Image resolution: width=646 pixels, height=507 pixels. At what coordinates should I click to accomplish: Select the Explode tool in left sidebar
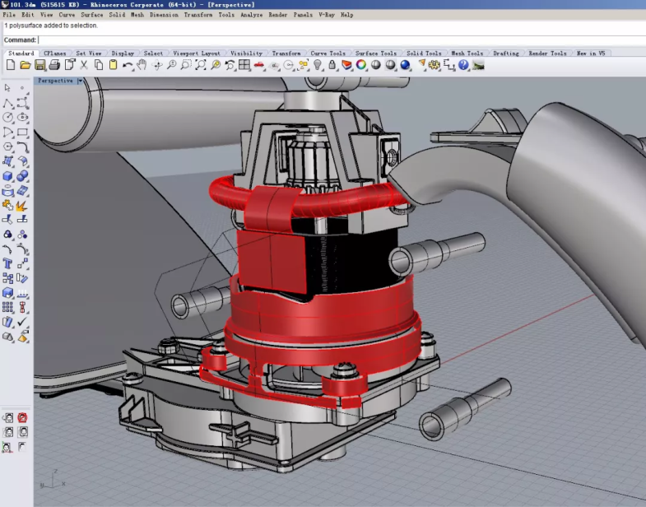[x=22, y=206]
